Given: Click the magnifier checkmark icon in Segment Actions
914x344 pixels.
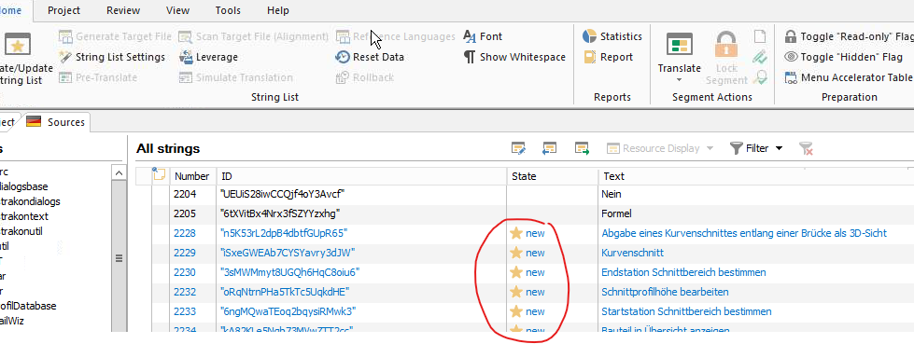Looking at the screenshot, I should (760, 76).
